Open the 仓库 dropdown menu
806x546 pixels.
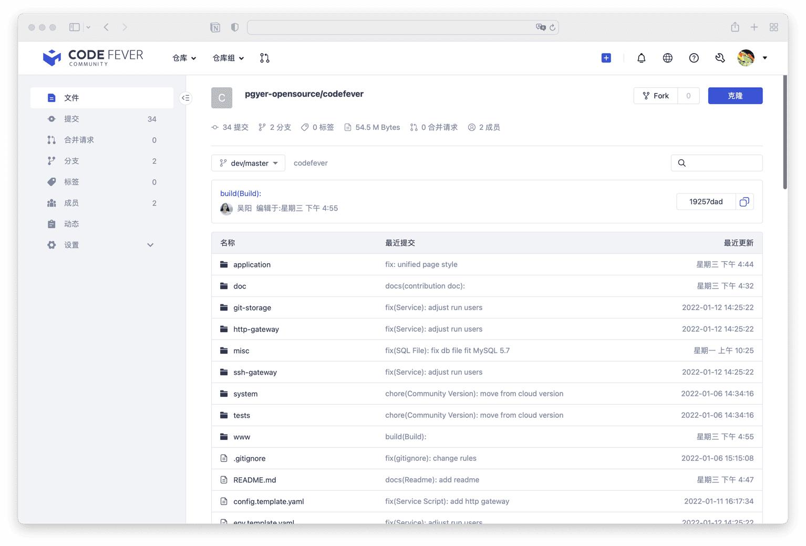(x=183, y=58)
